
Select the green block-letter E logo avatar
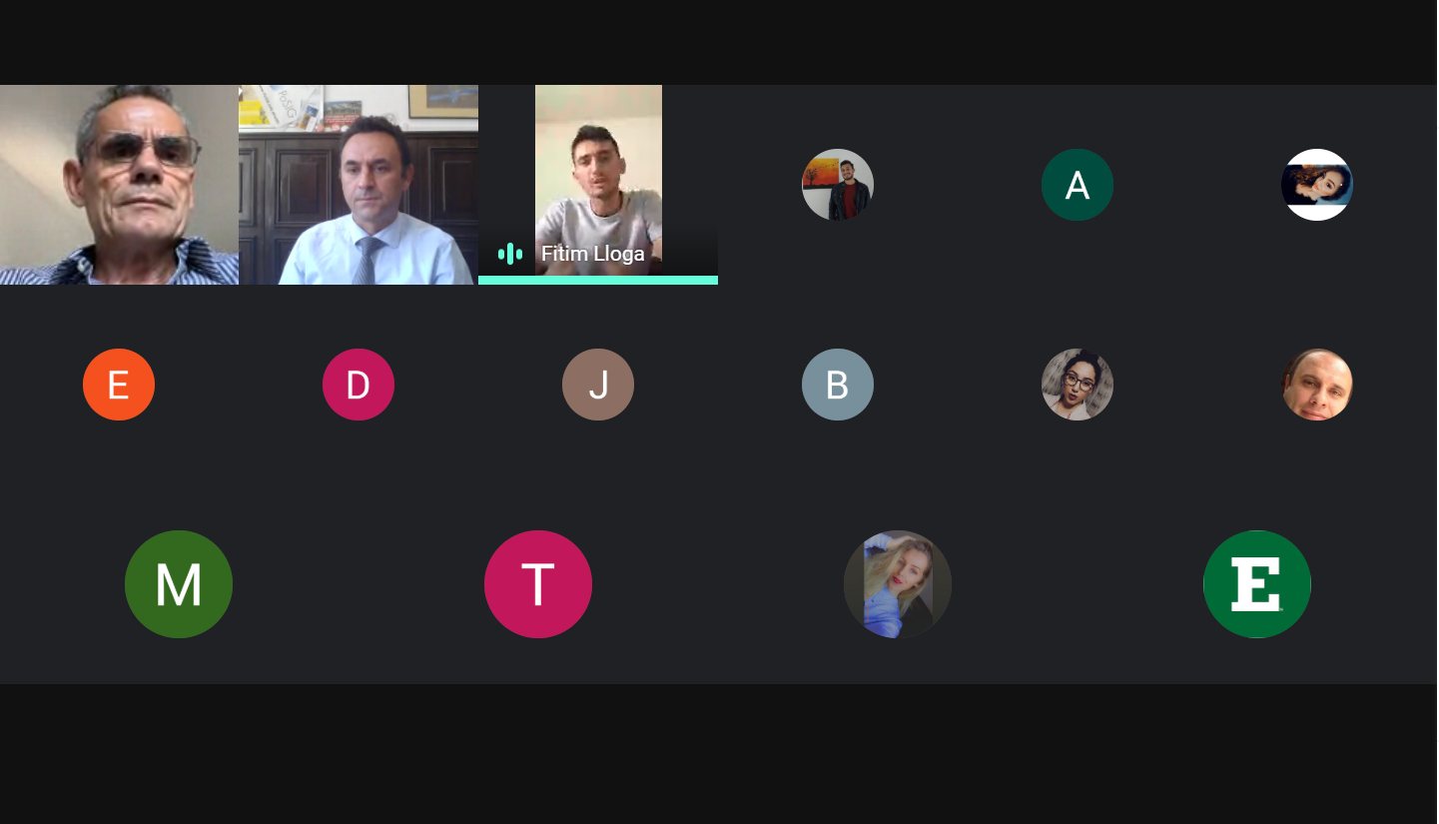tap(1257, 584)
